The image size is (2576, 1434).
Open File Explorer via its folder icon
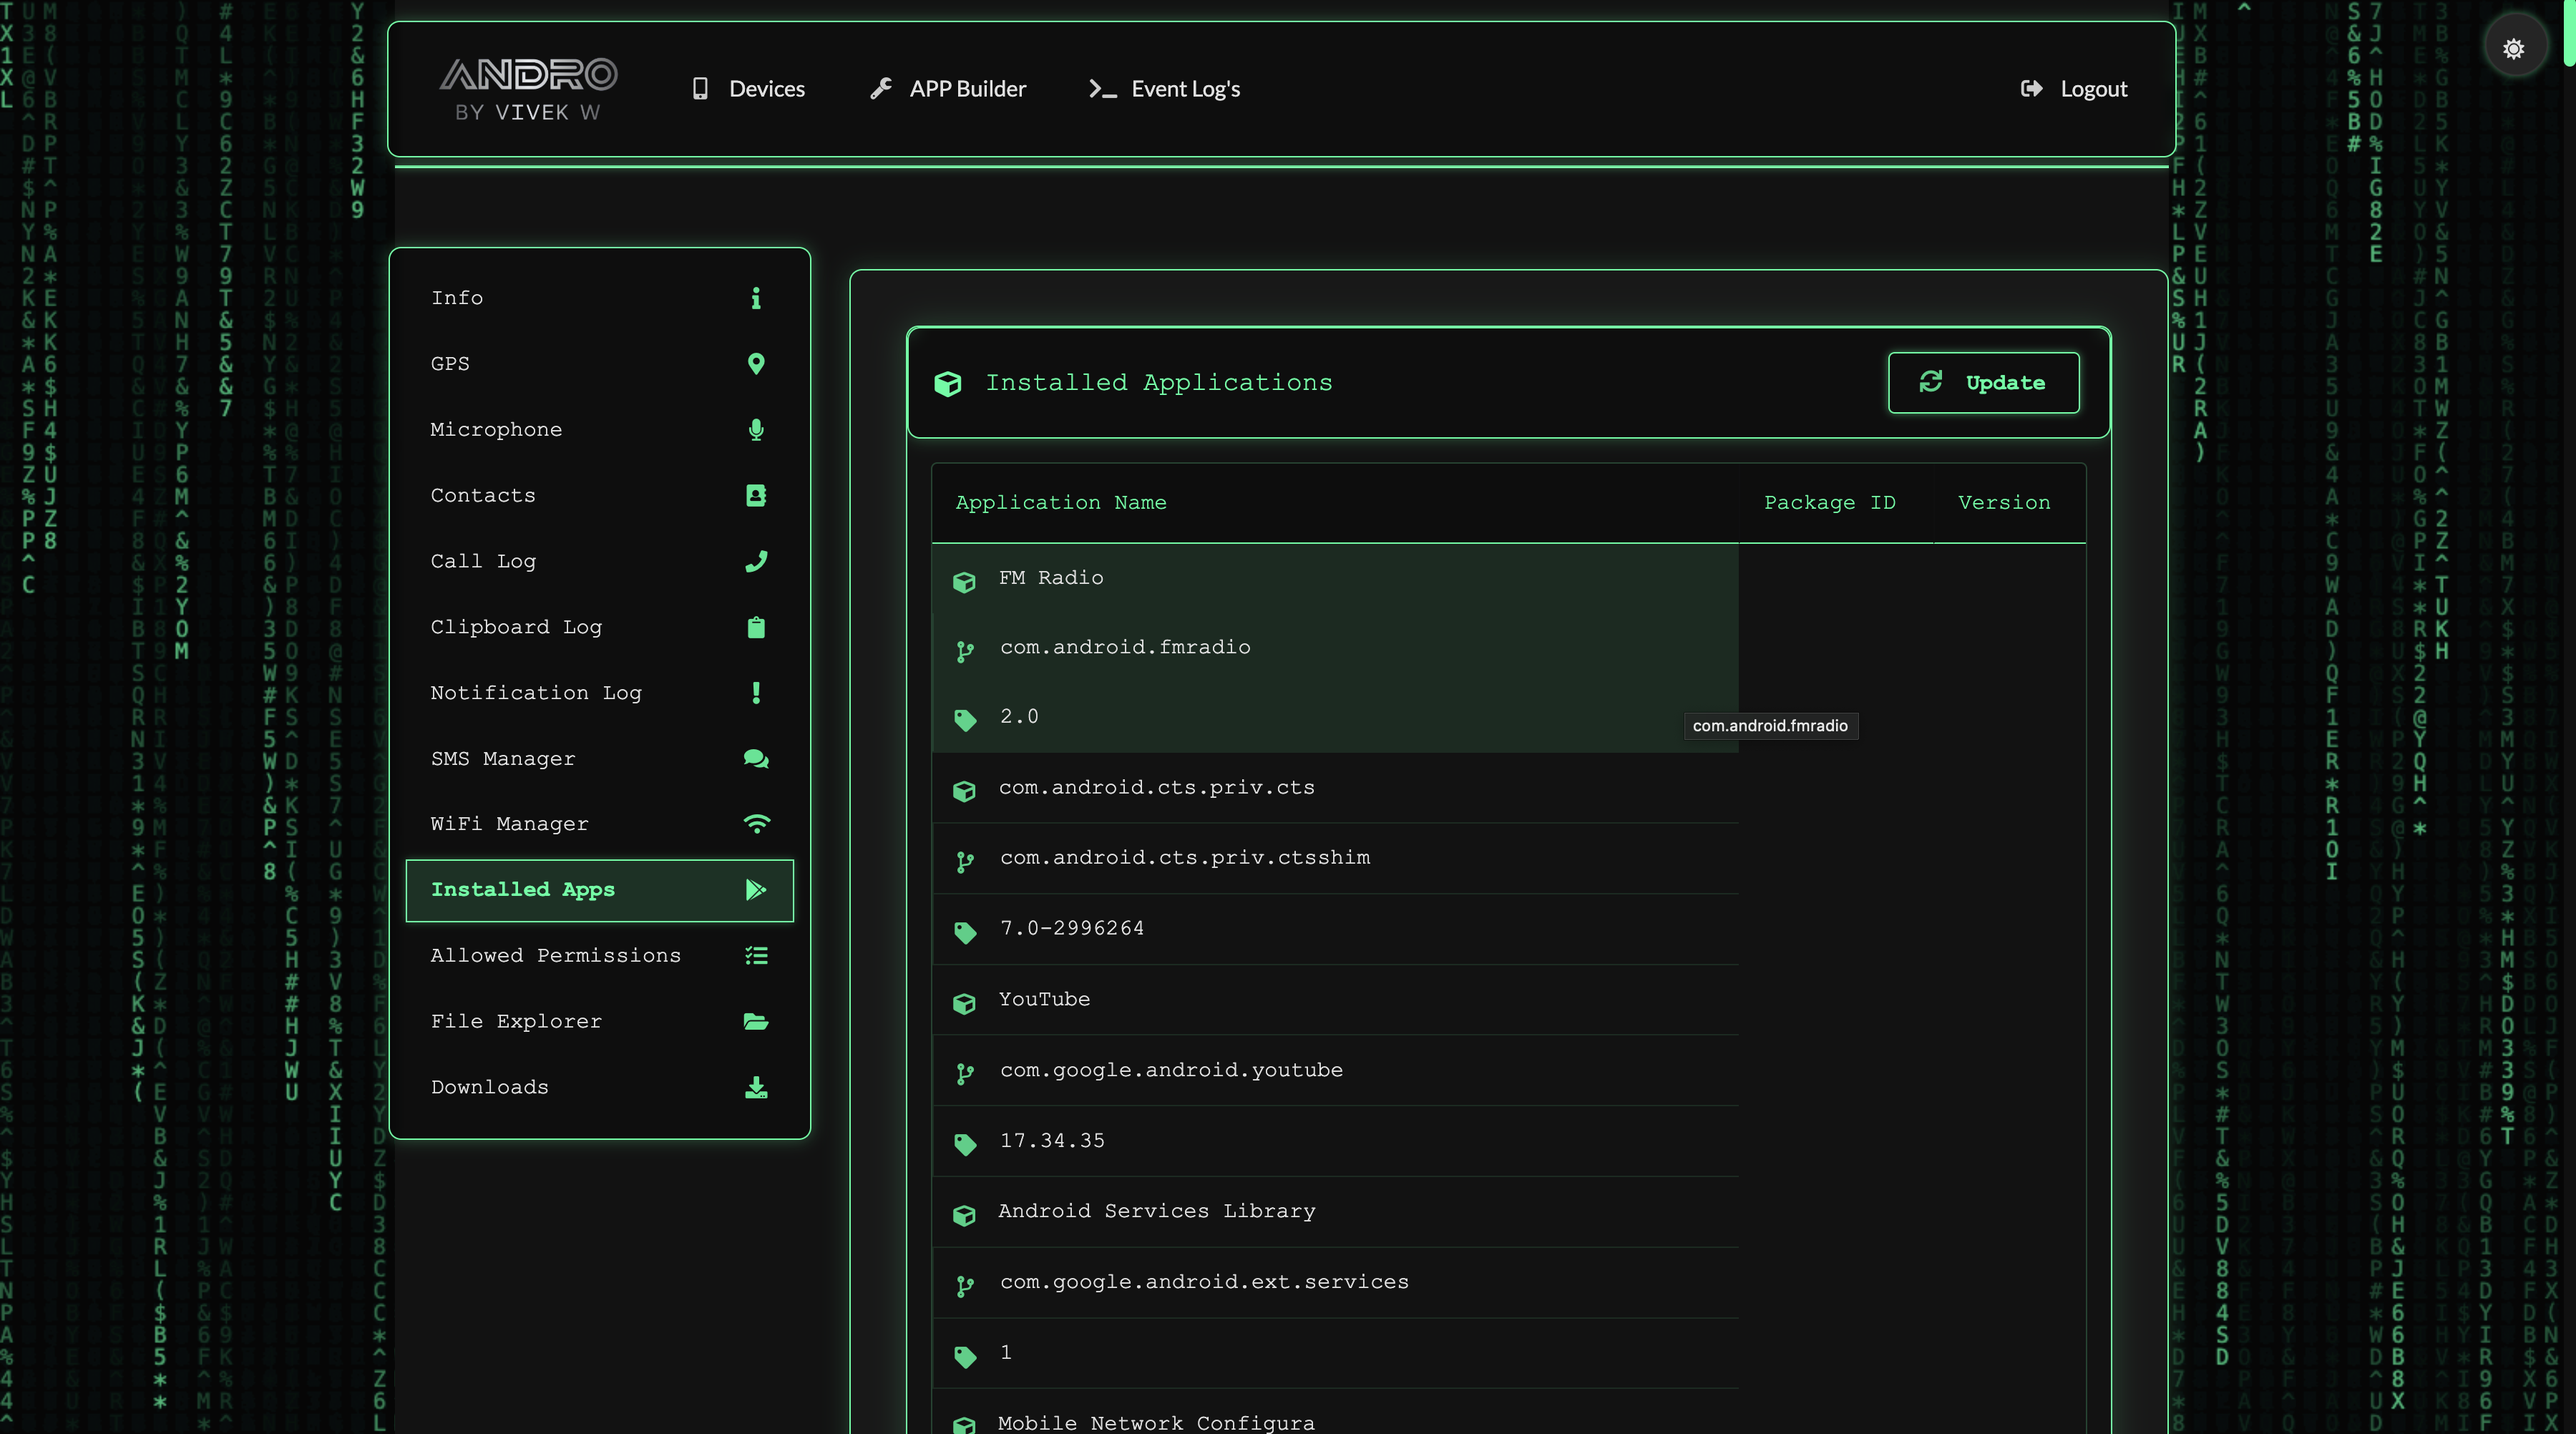756,1022
